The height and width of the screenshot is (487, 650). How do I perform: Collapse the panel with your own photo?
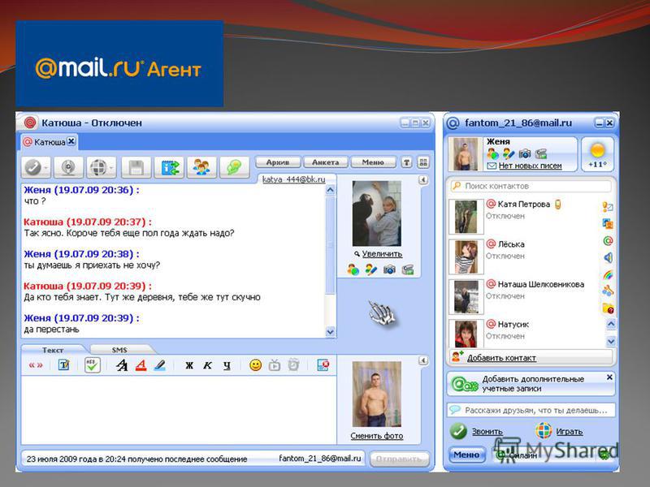tap(422, 360)
